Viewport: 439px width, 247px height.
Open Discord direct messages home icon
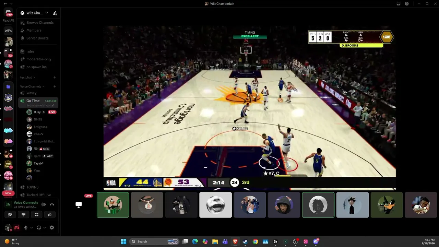click(8, 13)
